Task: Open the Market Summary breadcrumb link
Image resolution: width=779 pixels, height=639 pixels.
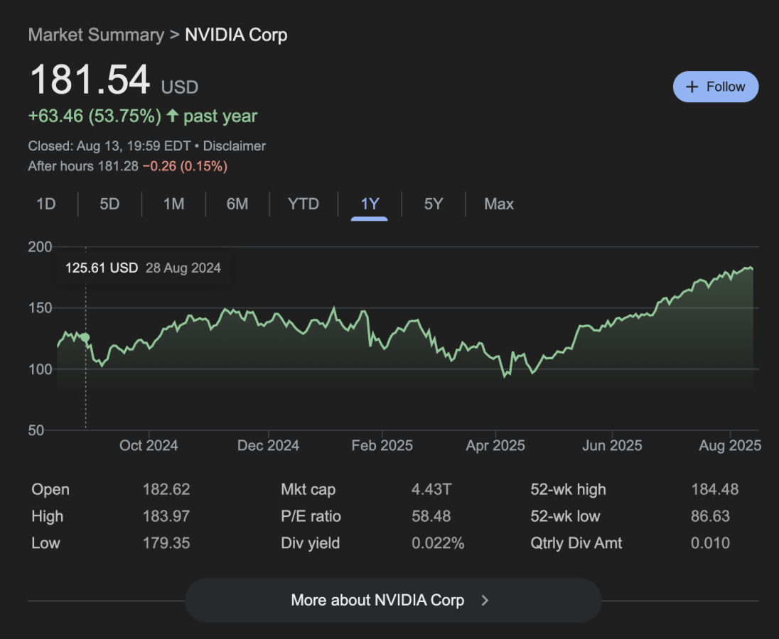Action: click(x=96, y=35)
